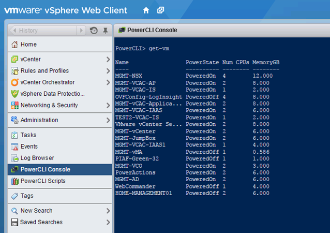
Task: Expand Rules and Profiles chevron
Action: 108,71
